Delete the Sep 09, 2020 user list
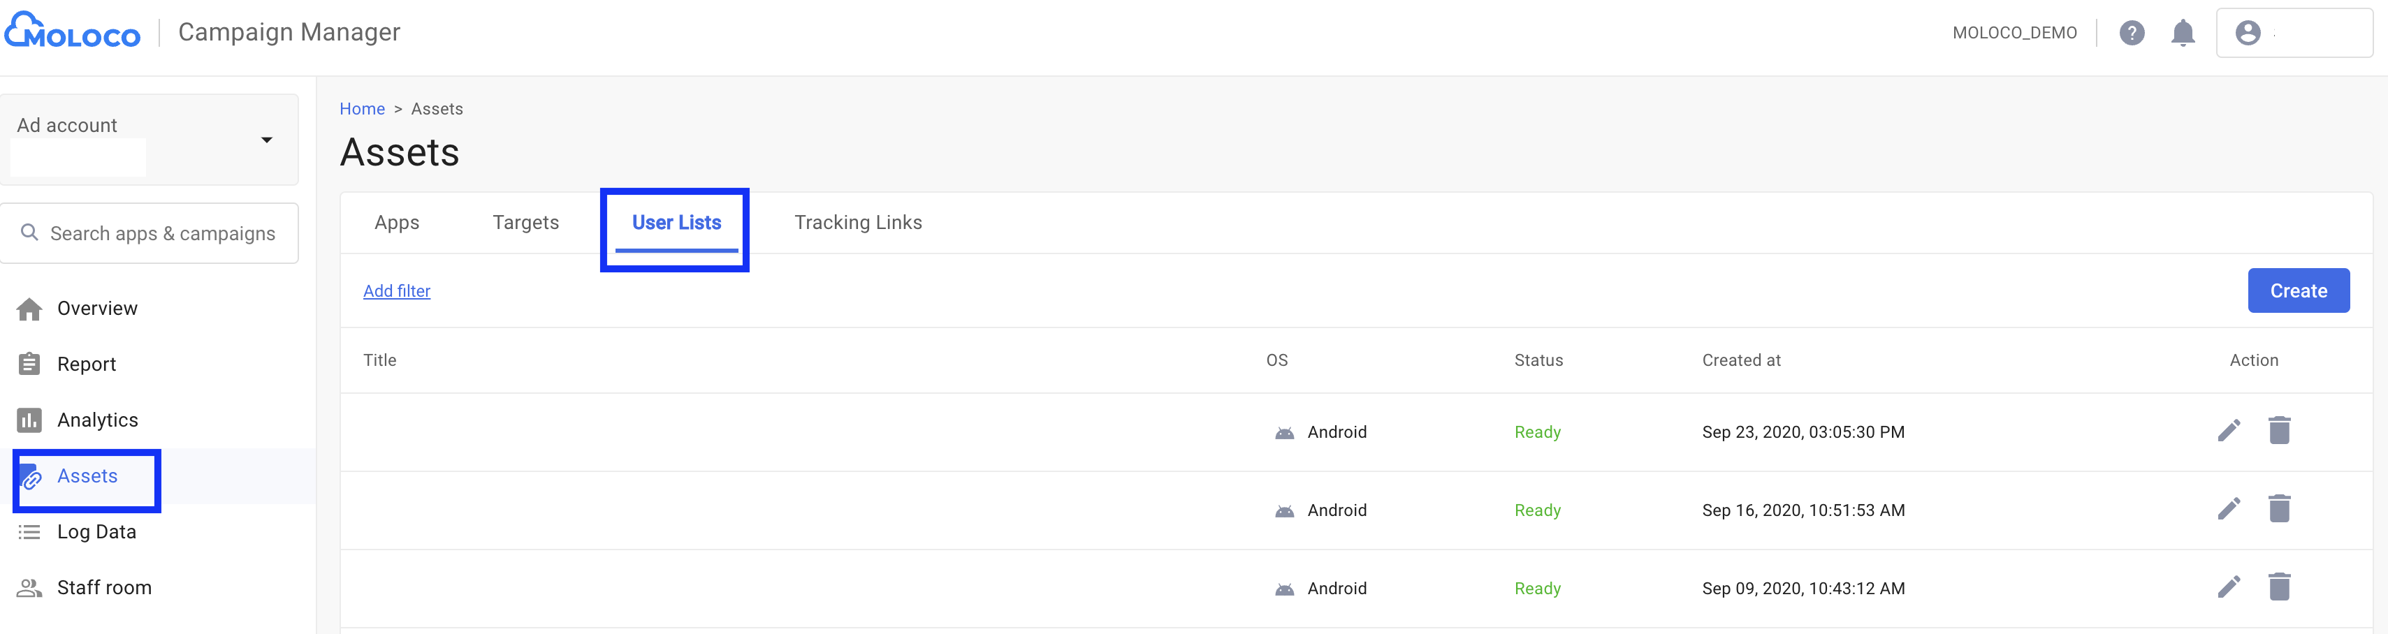The width and height of the screenshot is (2388, 634). (x=2278, y=587)
